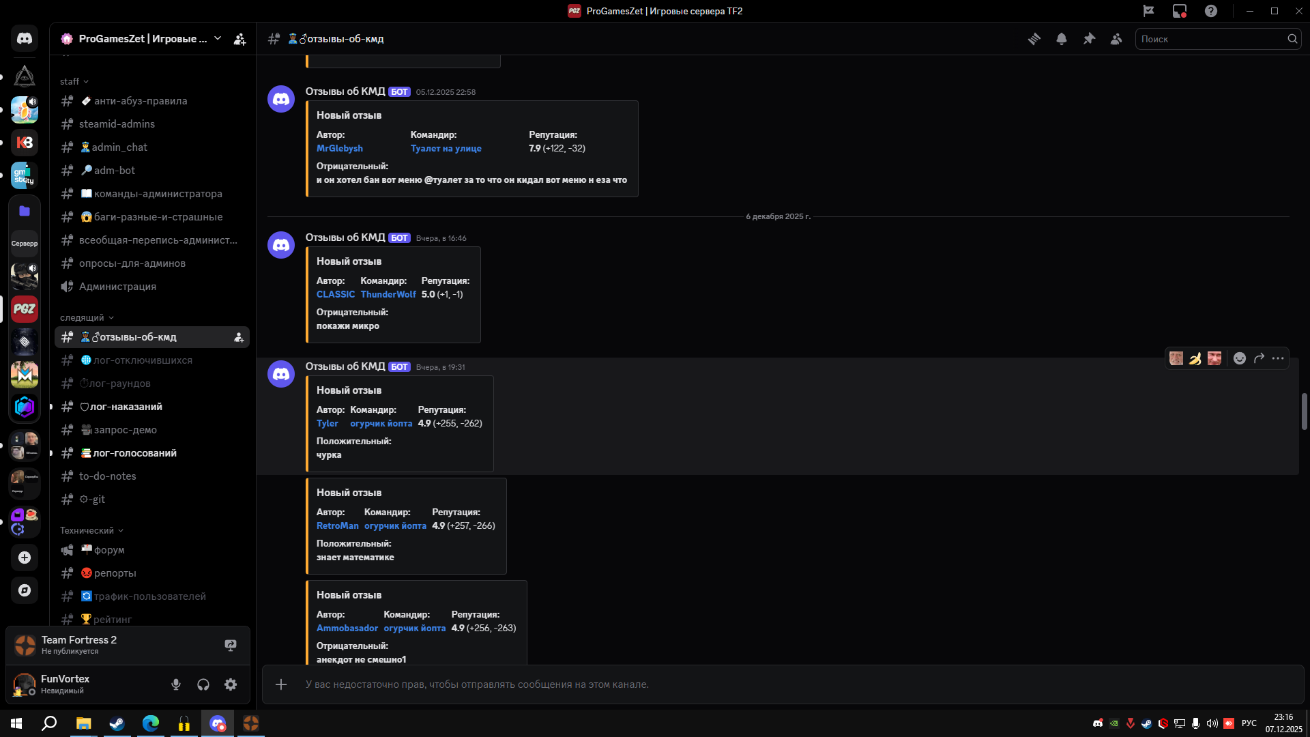Open the message More options ellipsis
This screenshot has height=737, width=1310.
coord(1278,358)
